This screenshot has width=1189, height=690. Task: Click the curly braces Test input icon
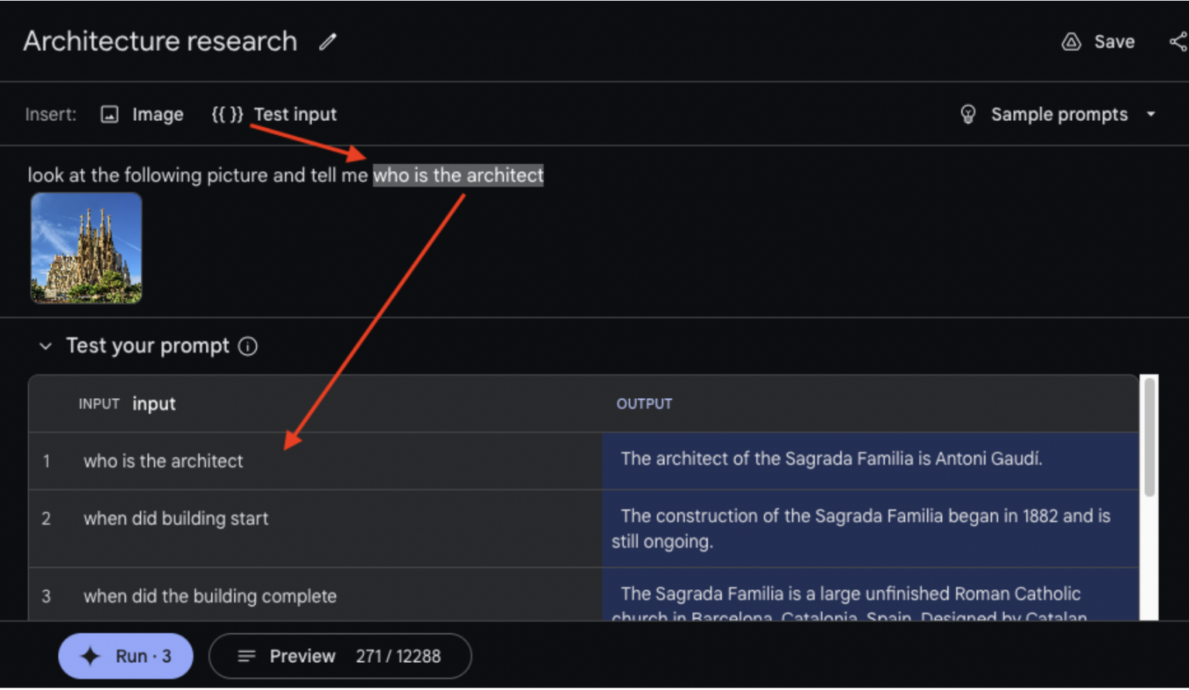[x=227, y=115]
